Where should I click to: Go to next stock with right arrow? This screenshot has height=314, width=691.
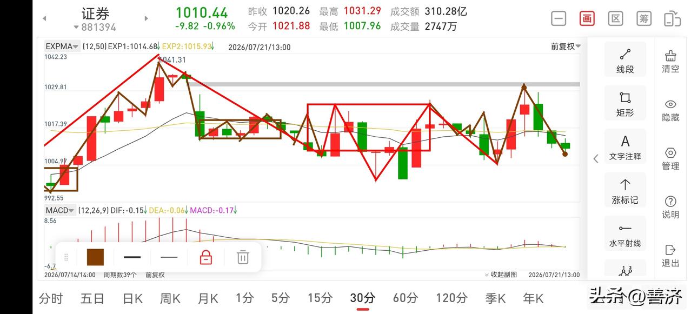(146, 18)
